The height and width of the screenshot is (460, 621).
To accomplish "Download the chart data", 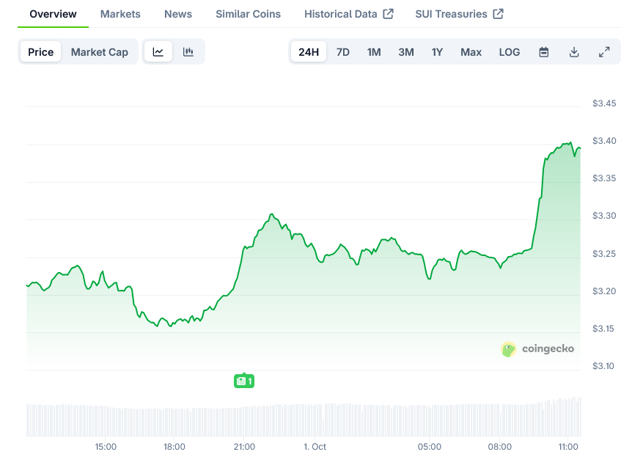I will pos(574,52).
